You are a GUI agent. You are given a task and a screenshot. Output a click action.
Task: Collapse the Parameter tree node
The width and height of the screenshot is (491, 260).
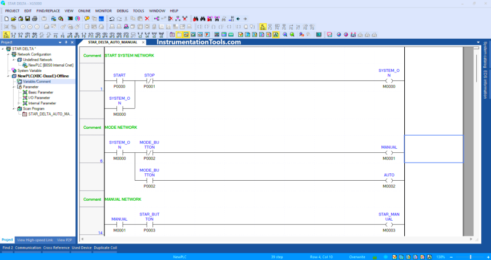14,87
